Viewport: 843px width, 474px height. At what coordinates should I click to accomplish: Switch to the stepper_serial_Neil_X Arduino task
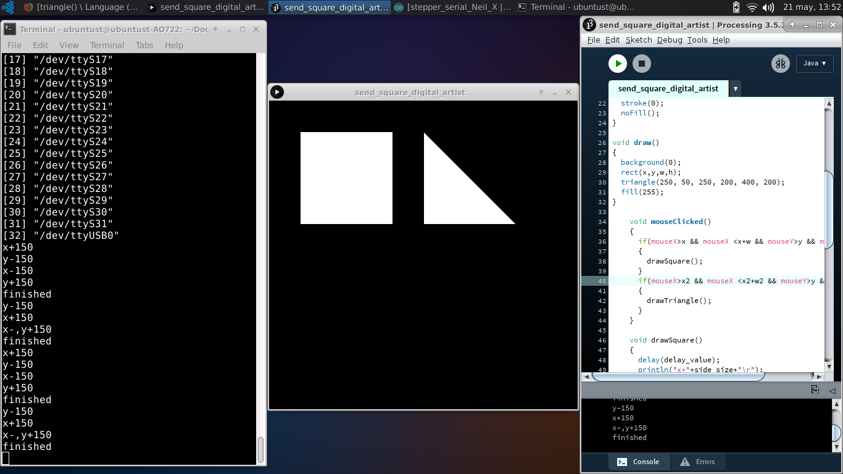click(452, 7)
